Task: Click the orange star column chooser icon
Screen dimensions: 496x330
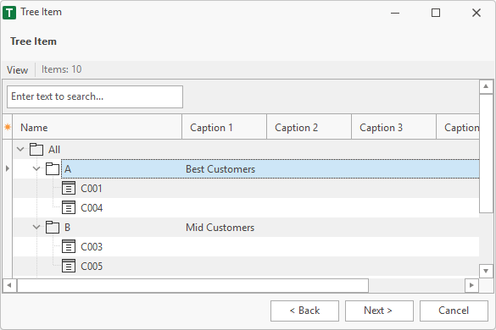Action: point(8,127)
